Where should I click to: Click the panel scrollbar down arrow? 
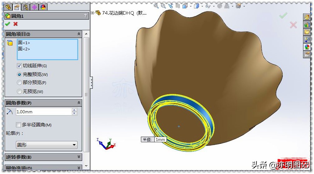point(86,166)
